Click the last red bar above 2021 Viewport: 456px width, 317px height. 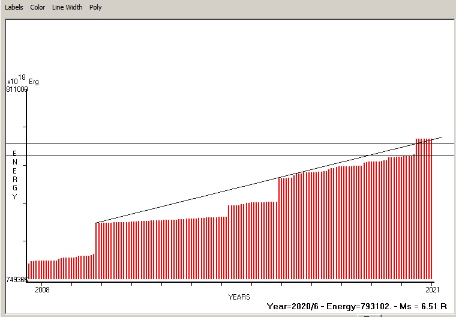pyautogui.click(x=431, y=210)
